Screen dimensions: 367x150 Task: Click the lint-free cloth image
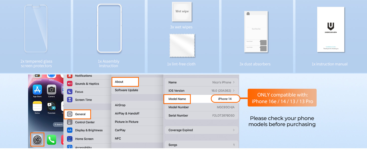182,46
